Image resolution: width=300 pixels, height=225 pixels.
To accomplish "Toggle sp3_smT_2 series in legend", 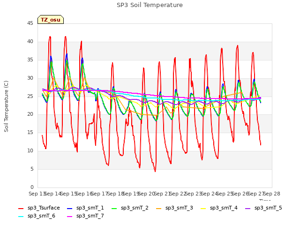I will point(130,208).
